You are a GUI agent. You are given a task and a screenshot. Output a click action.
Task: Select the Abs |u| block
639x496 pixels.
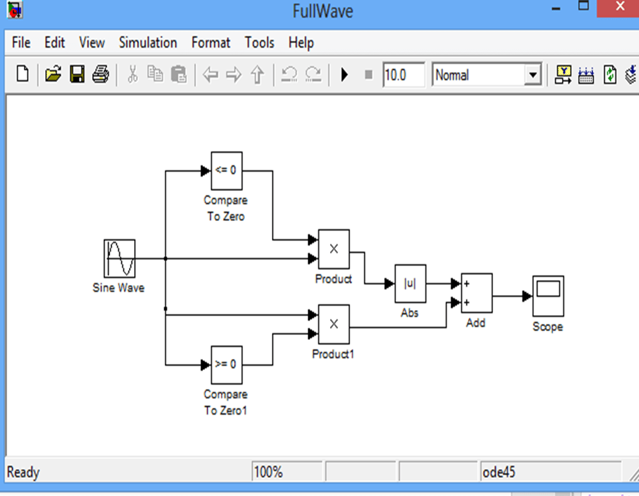(x=410, y=284)
